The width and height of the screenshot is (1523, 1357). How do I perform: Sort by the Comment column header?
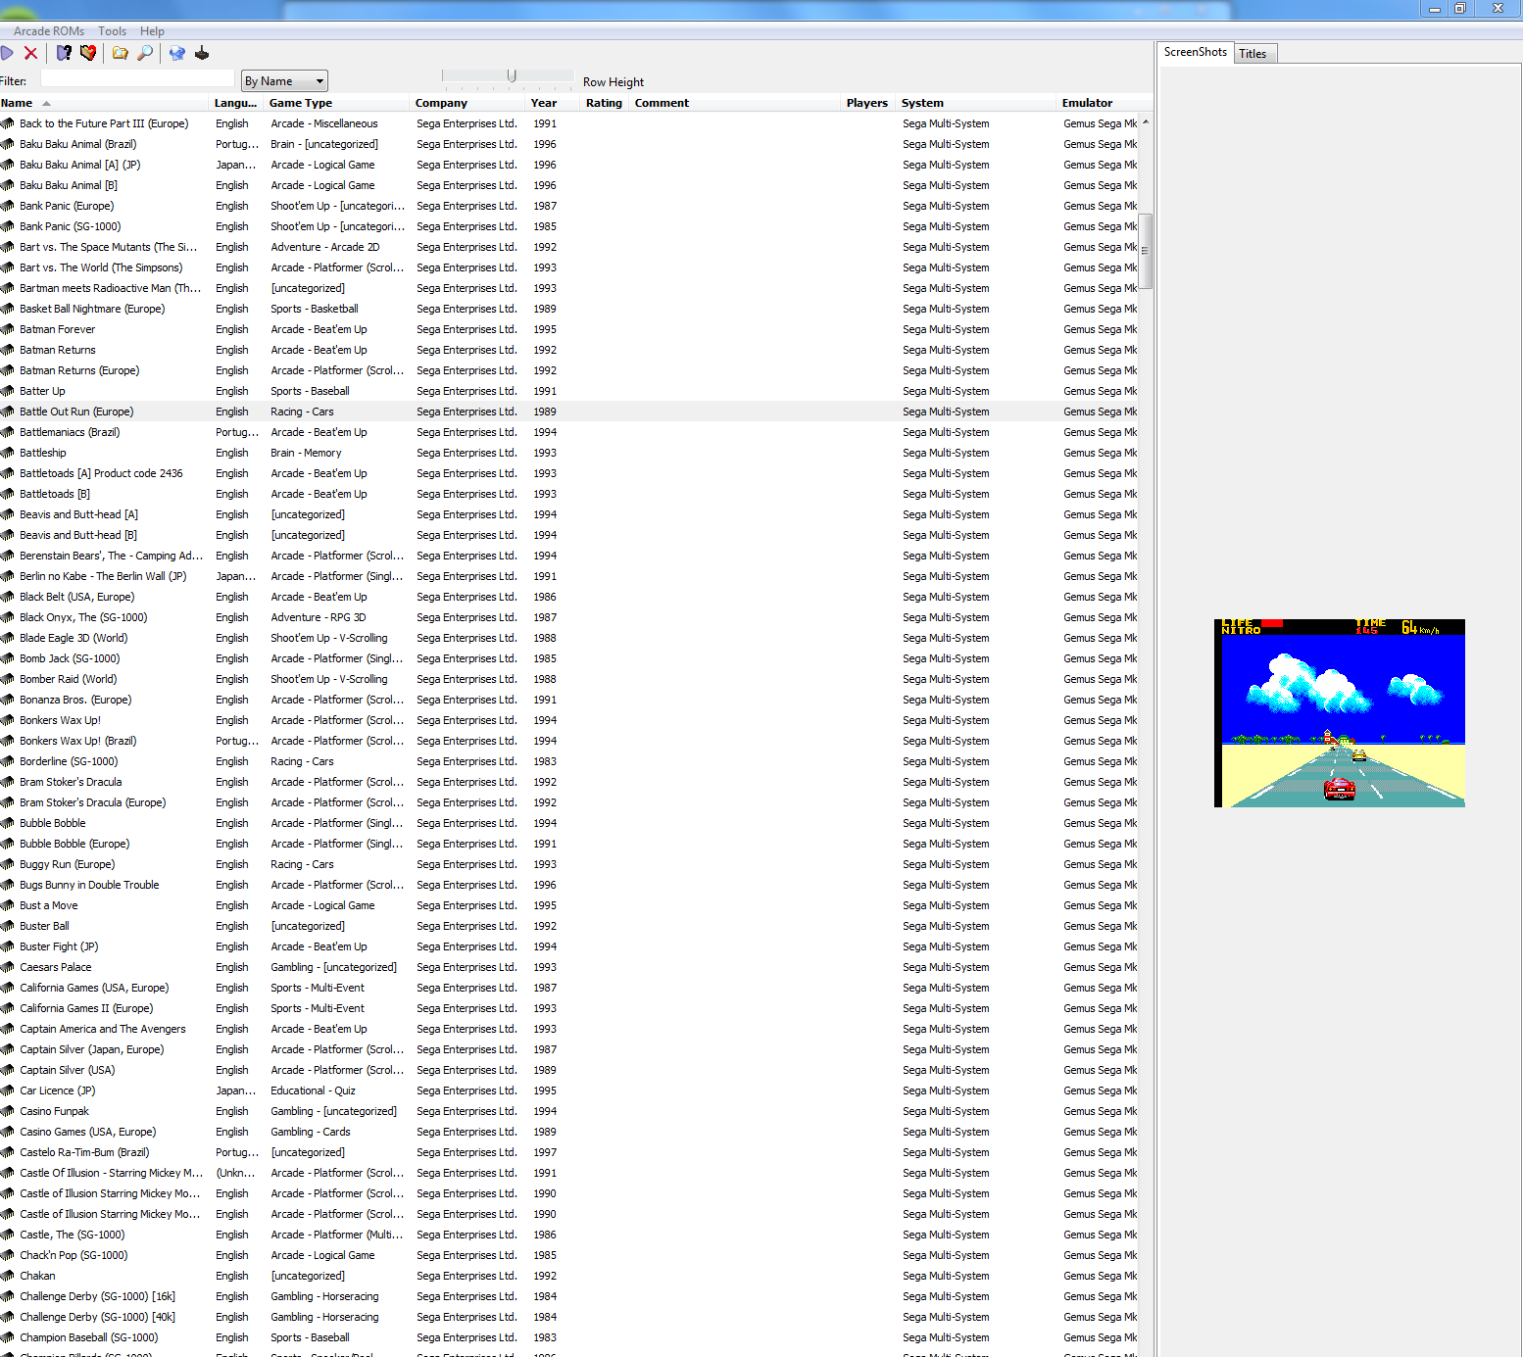pos(736,103)
